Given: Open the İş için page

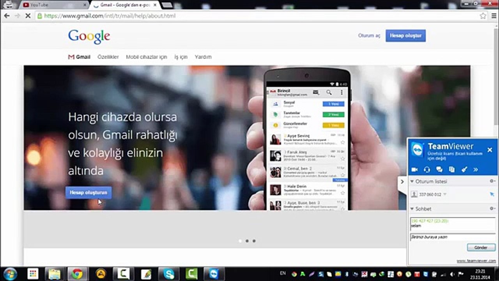Looking at the screenshot, I should pyautogui.click(x=181, y=57).
